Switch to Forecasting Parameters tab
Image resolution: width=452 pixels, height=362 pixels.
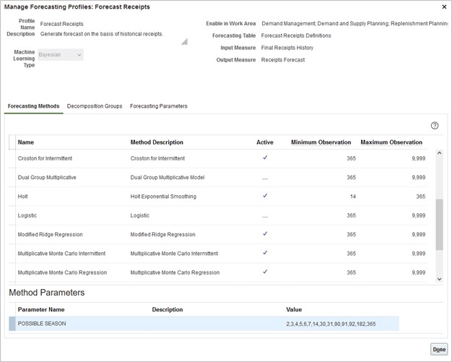[159, 106]
